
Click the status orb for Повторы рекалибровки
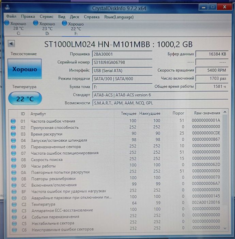tap(14, 179)
